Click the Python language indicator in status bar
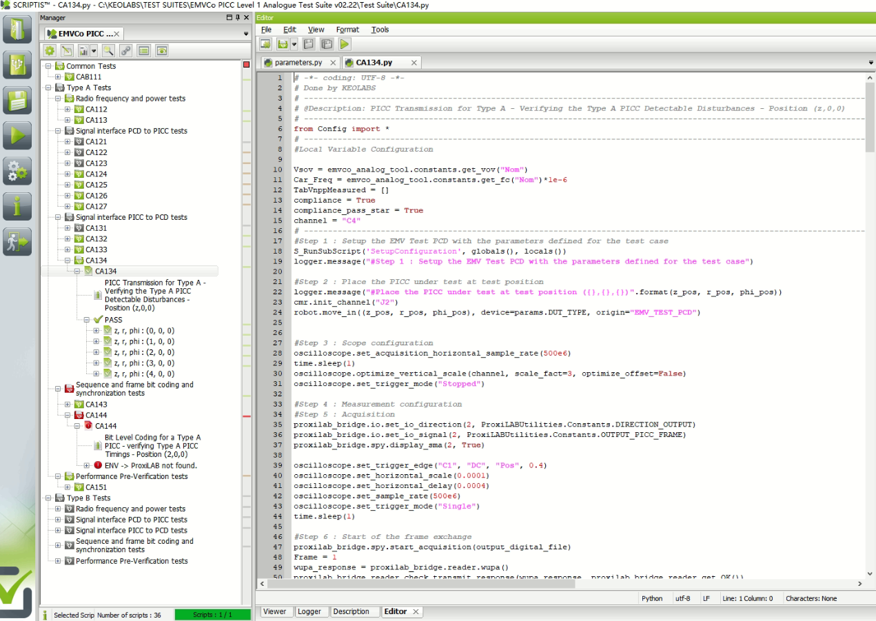Screen dimensions: 876x621 652,598
